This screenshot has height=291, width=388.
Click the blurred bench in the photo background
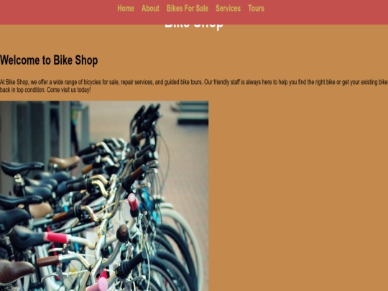(190, 113)
